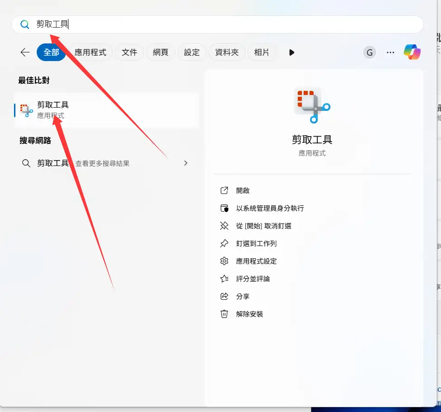Open the G account avatar
This screenshot has width=441, height=412.
point(369,52)
